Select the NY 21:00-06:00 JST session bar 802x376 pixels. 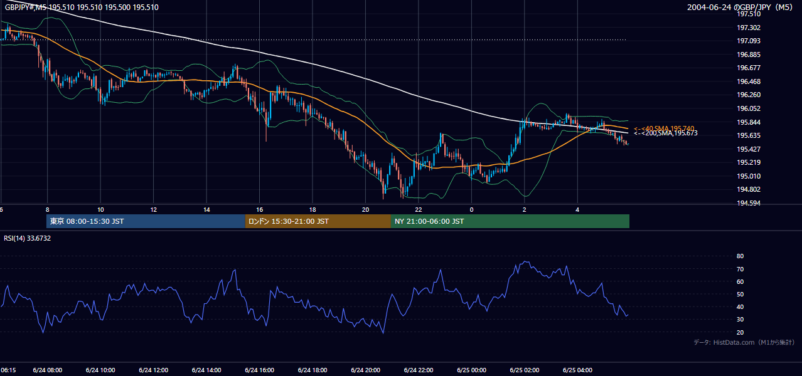tap(510, 221)
